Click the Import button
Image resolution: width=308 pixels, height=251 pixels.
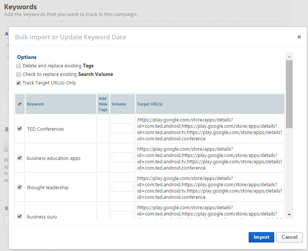261,237
